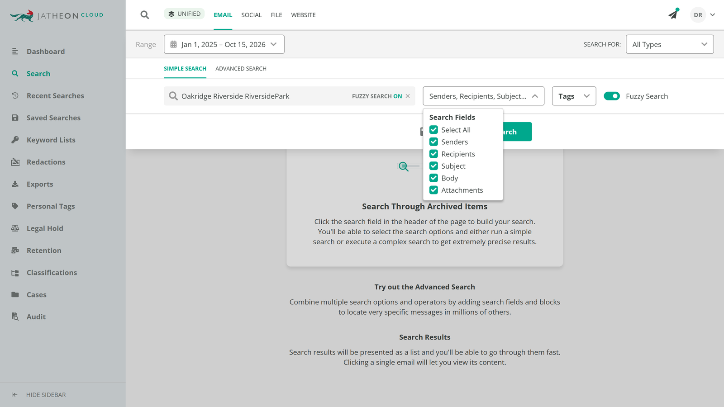724x407 pixels.
Task: Click the Saved Searches disk icon
Action: point(15,118)
